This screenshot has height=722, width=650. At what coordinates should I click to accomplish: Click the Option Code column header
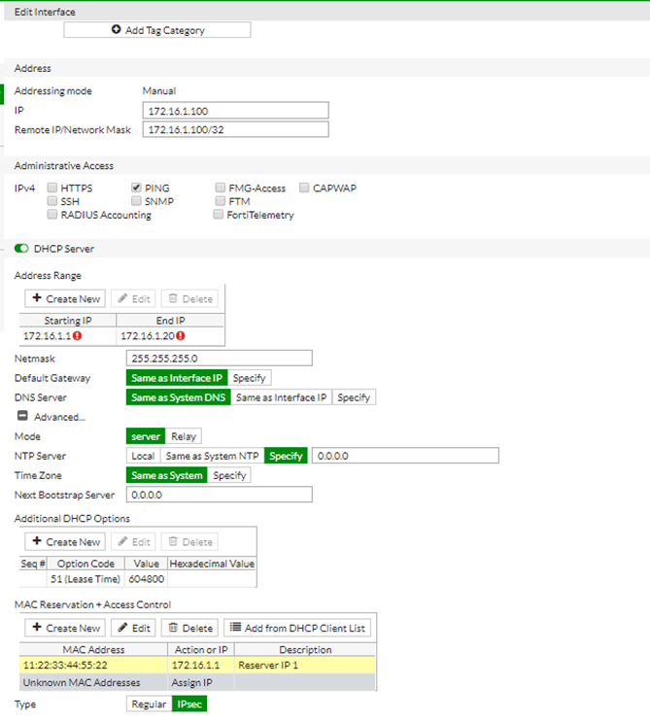click(x=86, y=564)
